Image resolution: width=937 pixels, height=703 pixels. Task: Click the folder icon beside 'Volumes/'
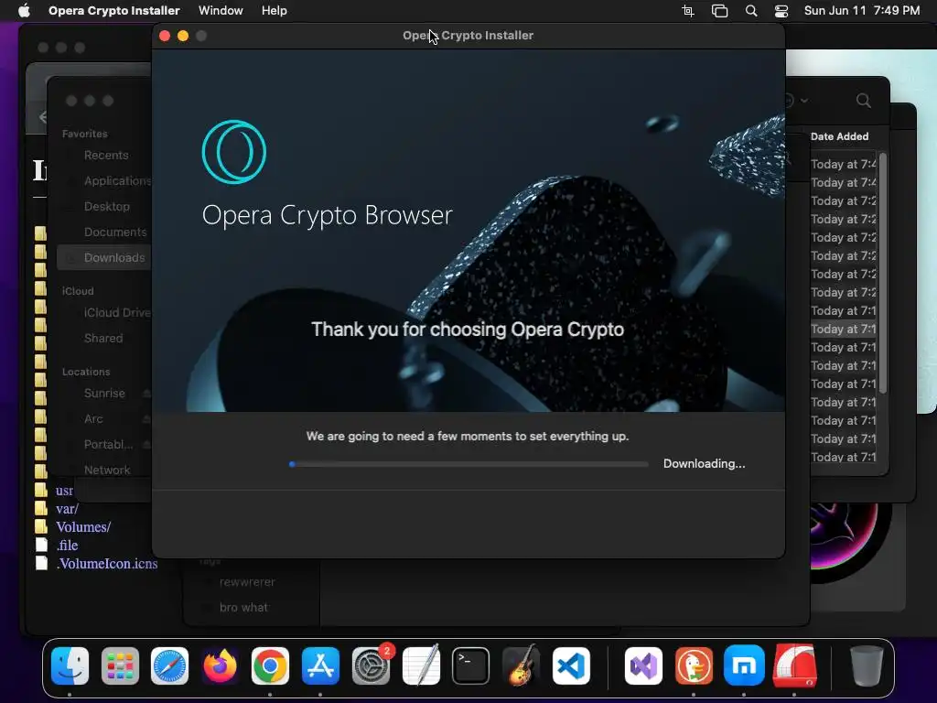pyautogui.click(x=41, y=526)
